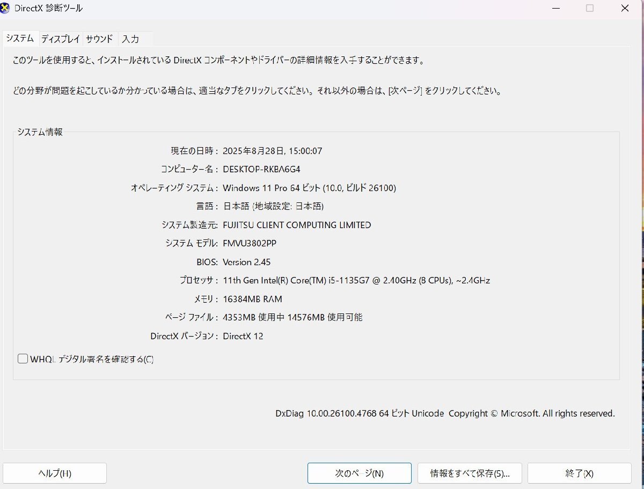Image resolution: width=644 pixels, height=489 pixels.
Task: Return to the システム tab
Action: [19, 38]
